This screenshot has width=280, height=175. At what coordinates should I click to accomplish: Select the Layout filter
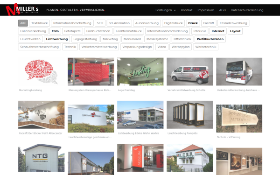point(235,31)
